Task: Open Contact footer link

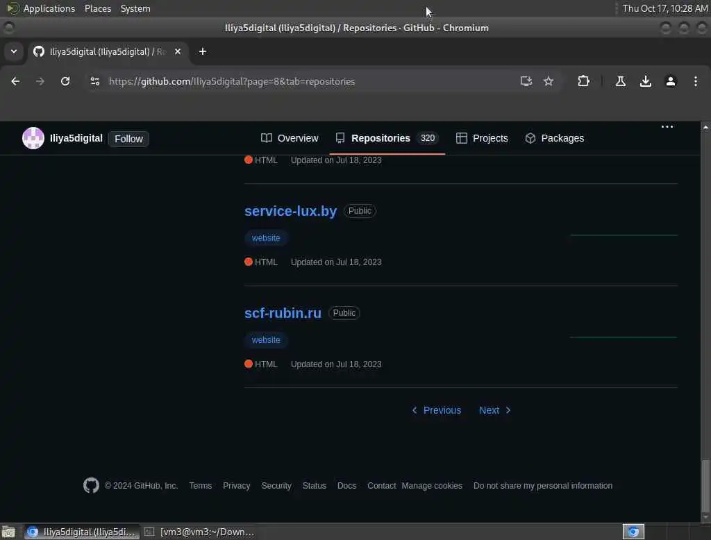Action: pyautogui.click(x=381, y=485)
